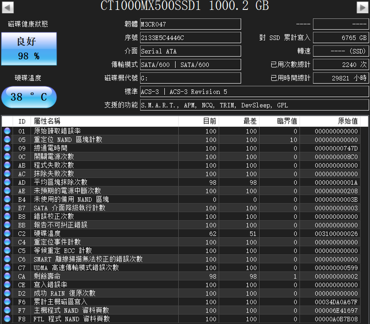Select raw value 00000000747D of 總通電時間
370x324 pixels.
coord(336,148)
